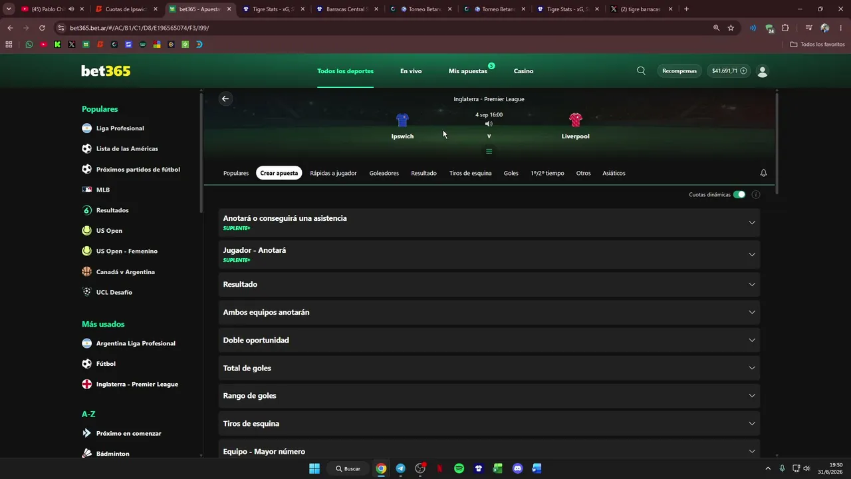Open Word from the taskbar

coord(537,468)
